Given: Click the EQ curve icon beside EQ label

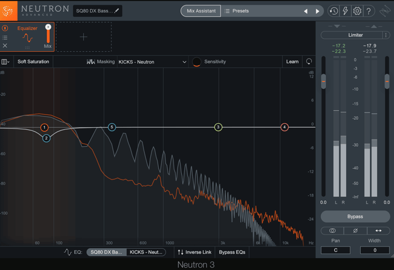Looking at the screenshot, I should point(68,252).
